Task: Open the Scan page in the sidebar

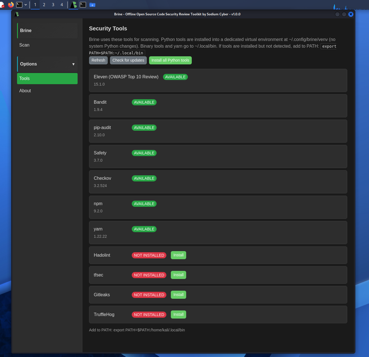Action: [x=24, y=45]
